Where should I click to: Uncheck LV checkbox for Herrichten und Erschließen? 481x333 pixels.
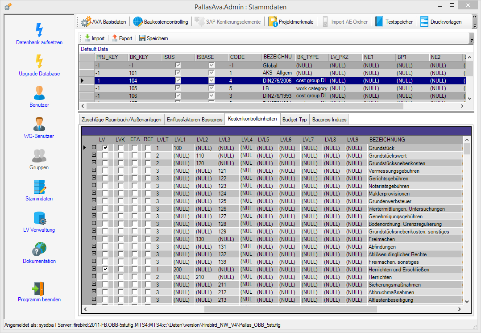coord(105,269)
